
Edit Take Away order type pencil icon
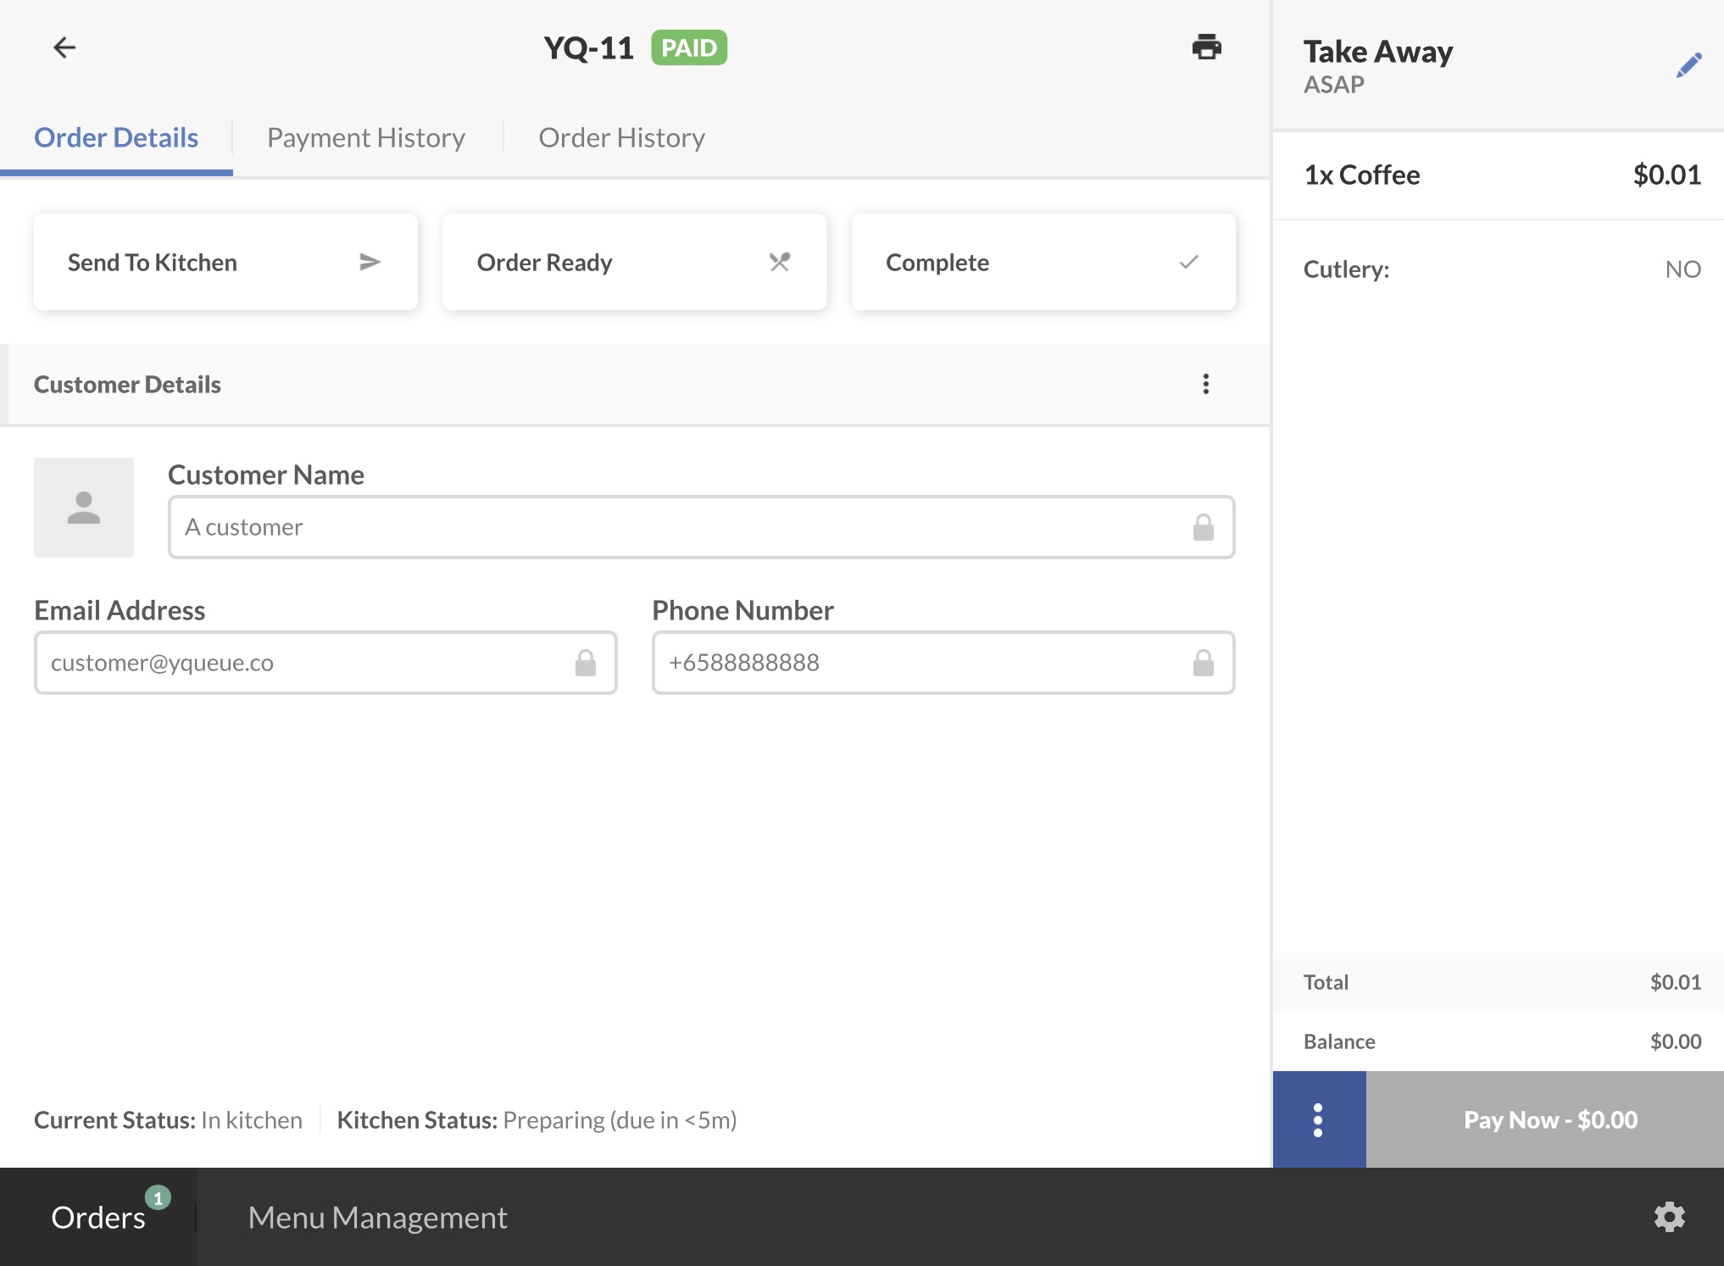point(1688,65)
